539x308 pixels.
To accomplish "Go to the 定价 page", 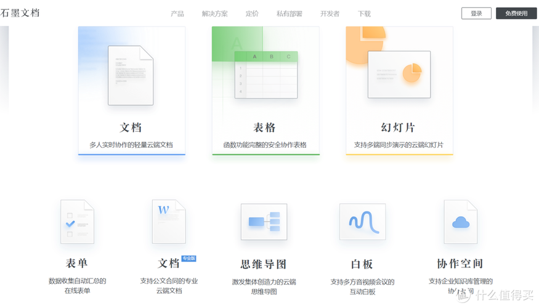I will 252,14.
